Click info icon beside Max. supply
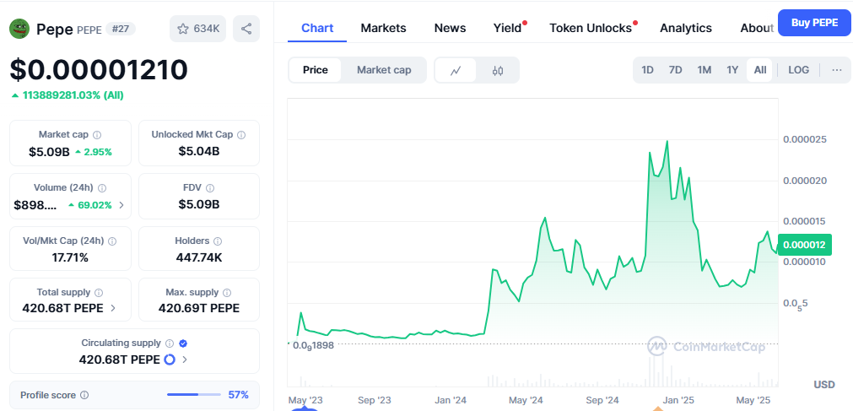This screenshot has height=411, width=853. [227, 292]
